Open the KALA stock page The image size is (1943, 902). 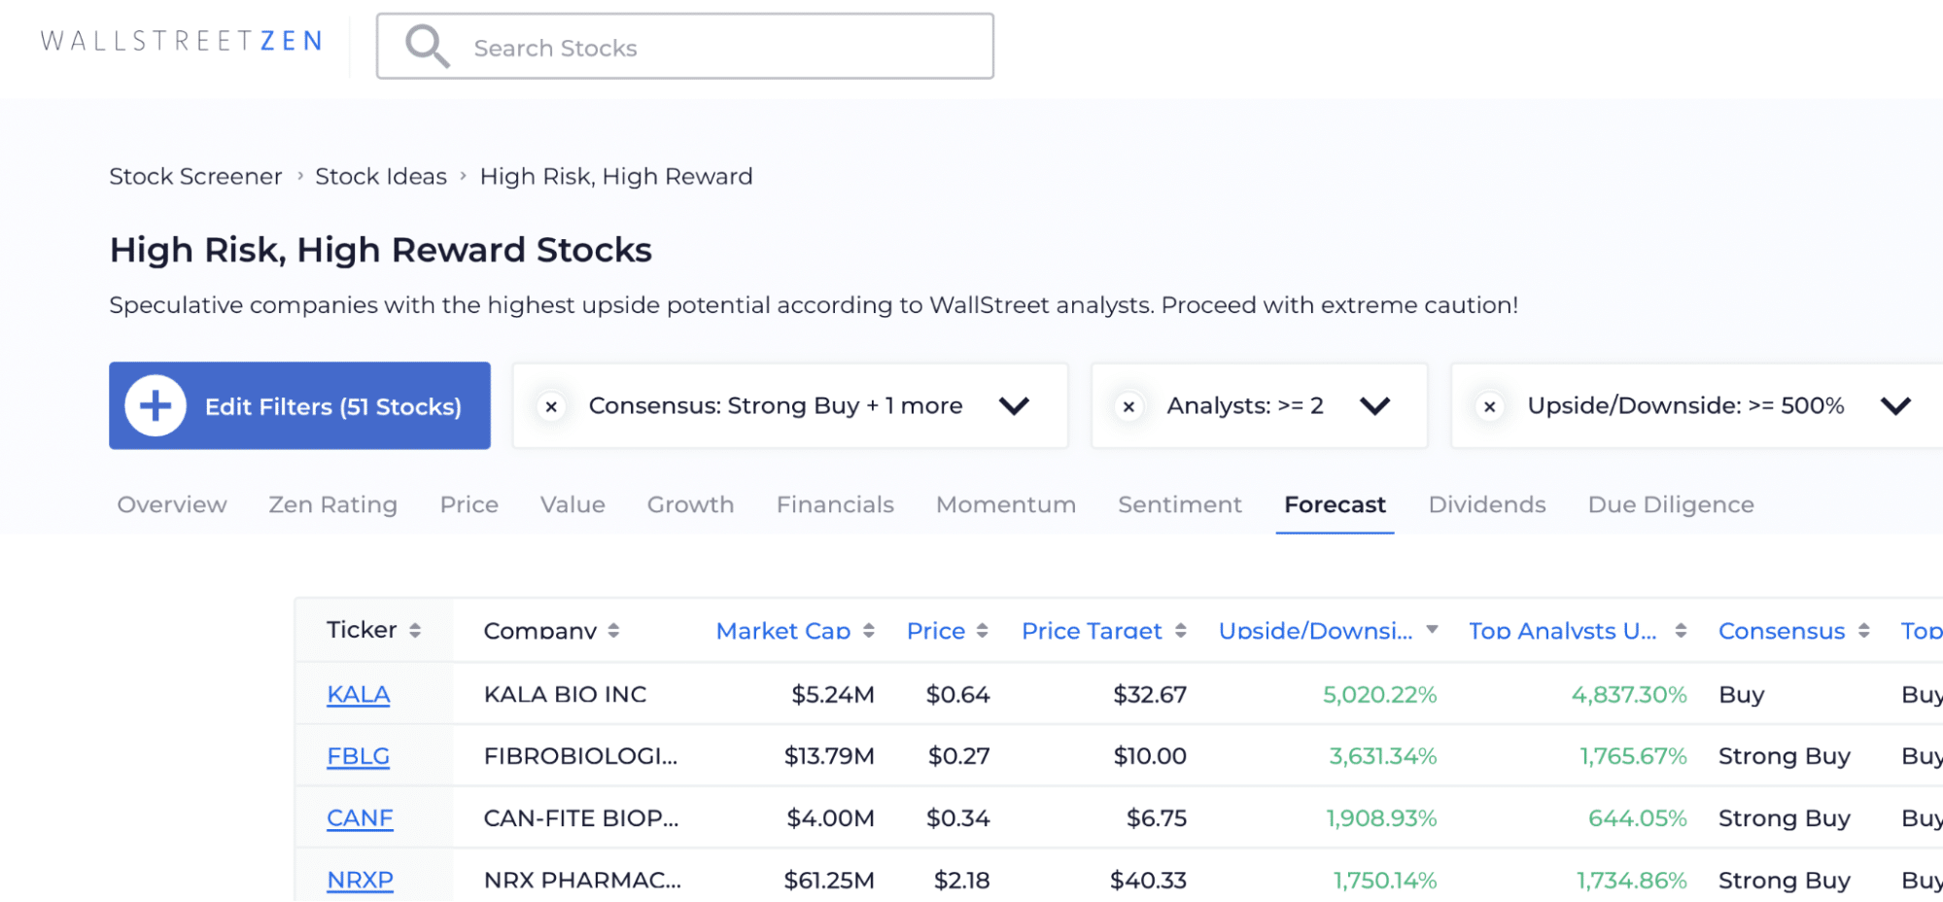[x=357, y=694]
